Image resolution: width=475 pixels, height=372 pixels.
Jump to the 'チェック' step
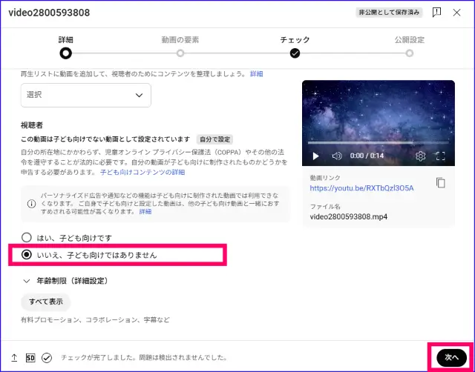[295, 53]
